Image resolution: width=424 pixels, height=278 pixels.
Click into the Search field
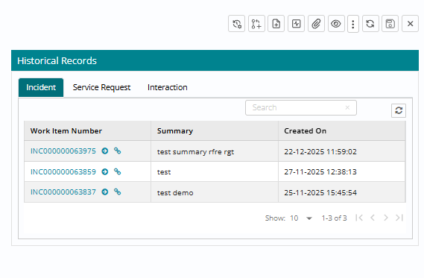tap(301, 107)
